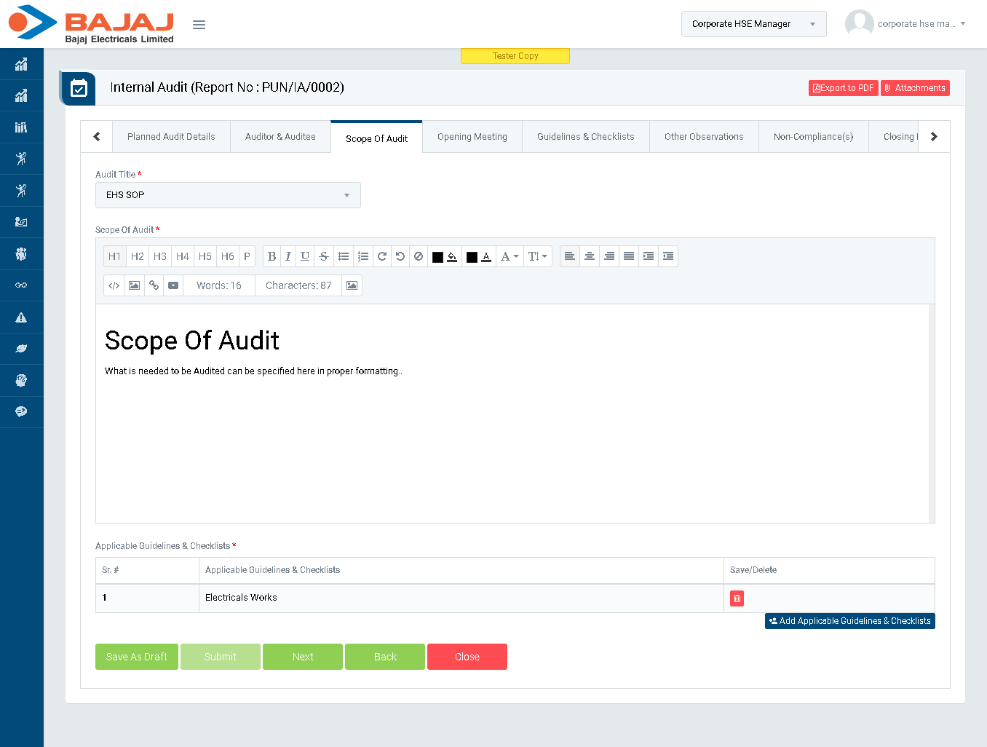Insert an unordered bullet list

(x=344, y=256)
